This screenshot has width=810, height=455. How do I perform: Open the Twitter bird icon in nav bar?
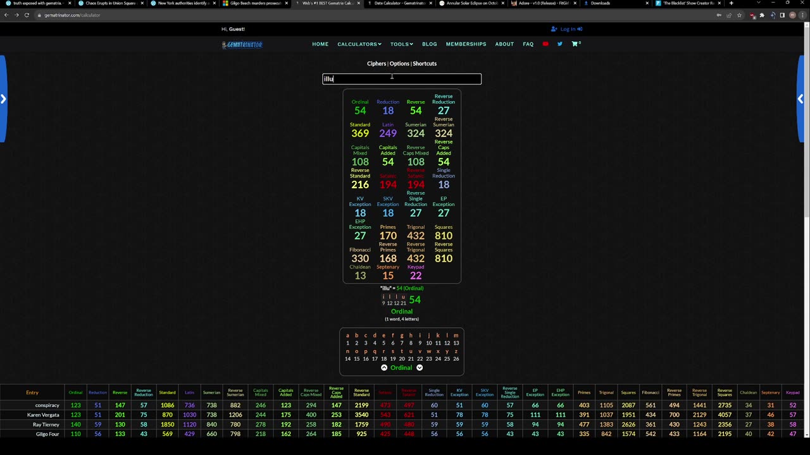point(560,44)
